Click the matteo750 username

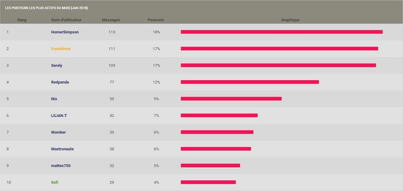point(60,166)
